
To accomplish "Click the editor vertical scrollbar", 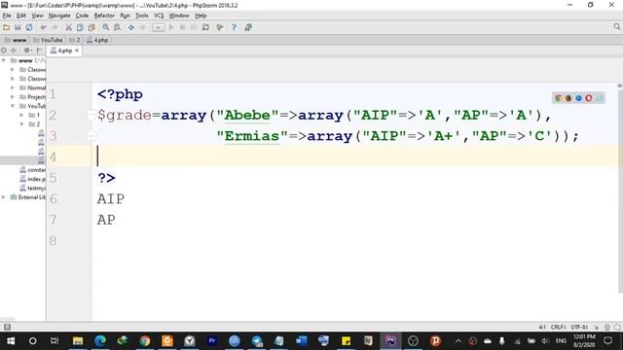I will click(620, 191).
